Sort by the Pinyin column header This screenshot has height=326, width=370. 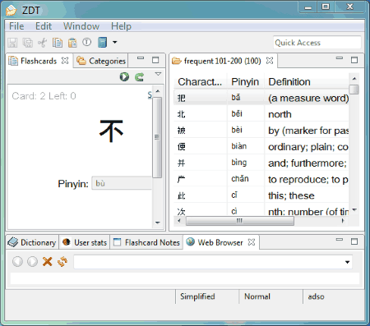click(x=245, y=82)
